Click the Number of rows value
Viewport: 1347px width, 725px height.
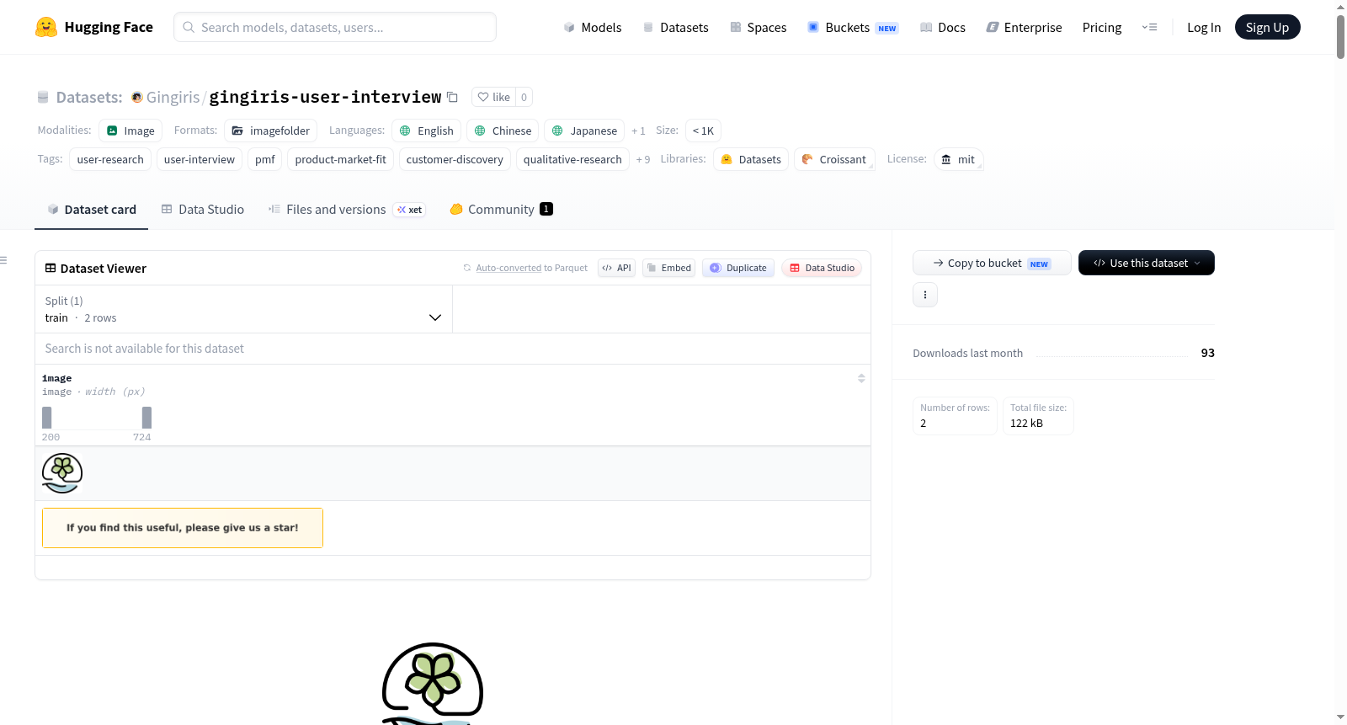click(x=924, y=424)
